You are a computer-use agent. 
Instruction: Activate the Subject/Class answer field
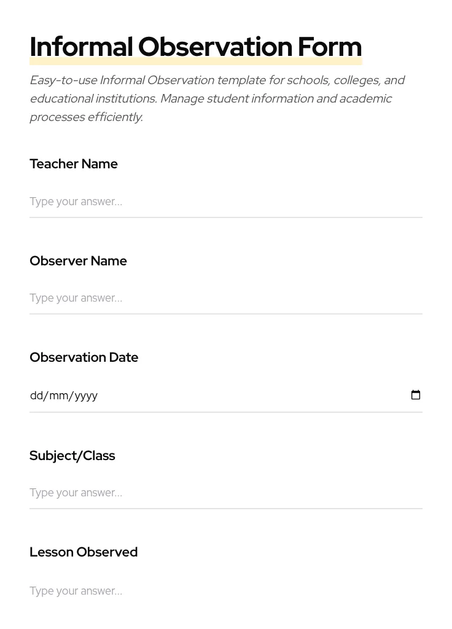pos(225,493)
